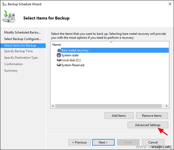This screenshot has width=174, height=150.
Task: Go to Modify Scheduled Backup step
Action: 22,32
